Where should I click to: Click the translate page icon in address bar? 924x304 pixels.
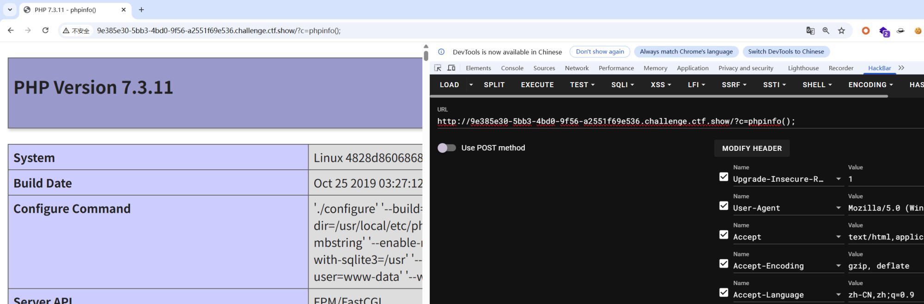click(x=810, y=30)
